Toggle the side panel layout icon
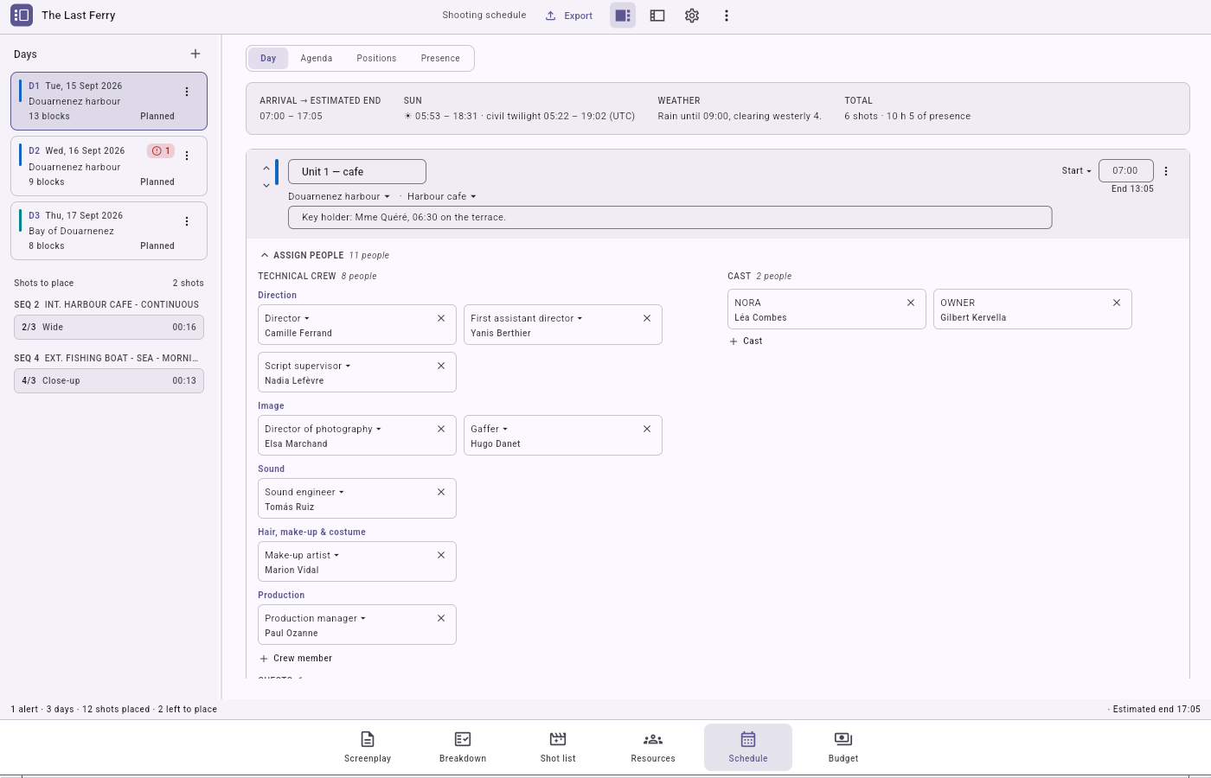Viewport: 1211px width, 778px height. click(657, 16)
